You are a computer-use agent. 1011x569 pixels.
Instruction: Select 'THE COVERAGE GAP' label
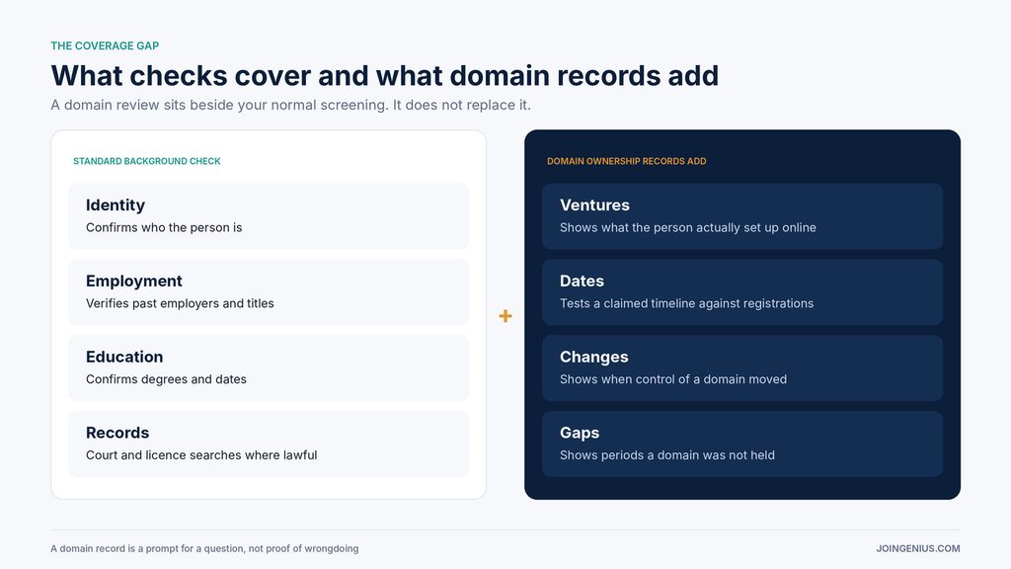[x=105, y=45]
